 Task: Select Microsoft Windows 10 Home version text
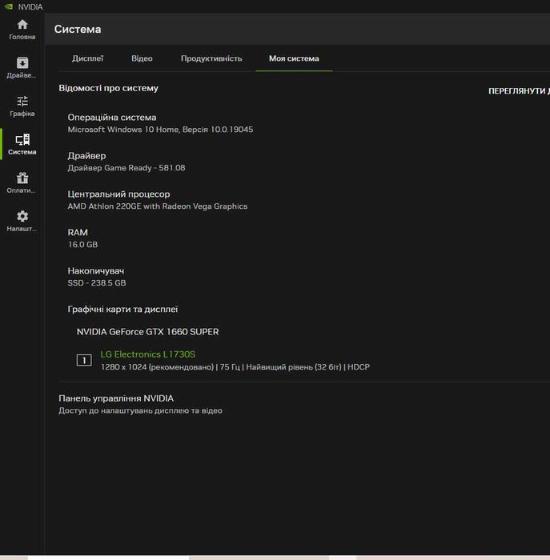[x=160, y=130]
